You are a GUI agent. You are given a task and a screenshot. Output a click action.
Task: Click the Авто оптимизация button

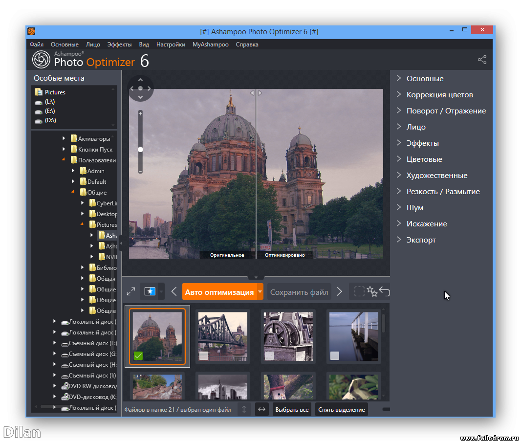tap(219, 292)
